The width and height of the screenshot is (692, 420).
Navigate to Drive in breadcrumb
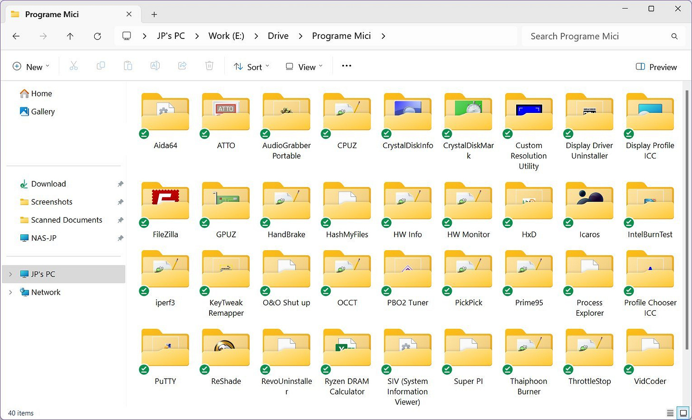(x=278, y=36)
